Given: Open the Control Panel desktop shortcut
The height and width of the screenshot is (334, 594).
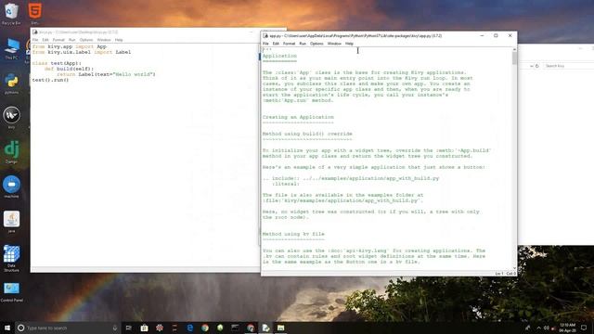Looking at the screenshot, I should (11, 292).
